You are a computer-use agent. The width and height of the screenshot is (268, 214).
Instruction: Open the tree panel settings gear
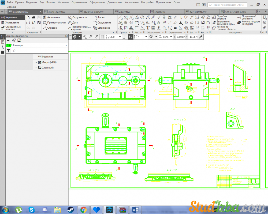click(66, 36)
